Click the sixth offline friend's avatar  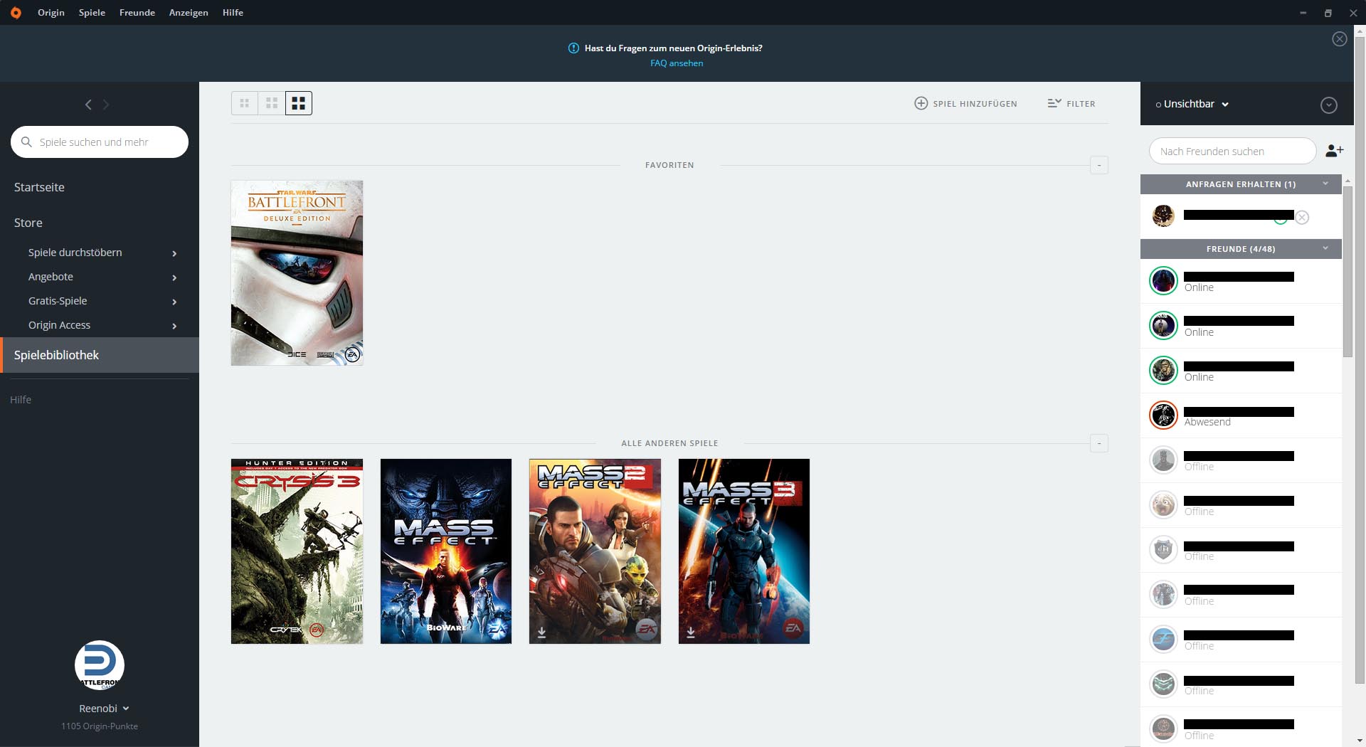[1163, 684]
